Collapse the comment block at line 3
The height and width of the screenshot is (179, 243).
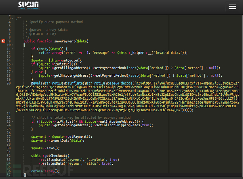point(13,18)
